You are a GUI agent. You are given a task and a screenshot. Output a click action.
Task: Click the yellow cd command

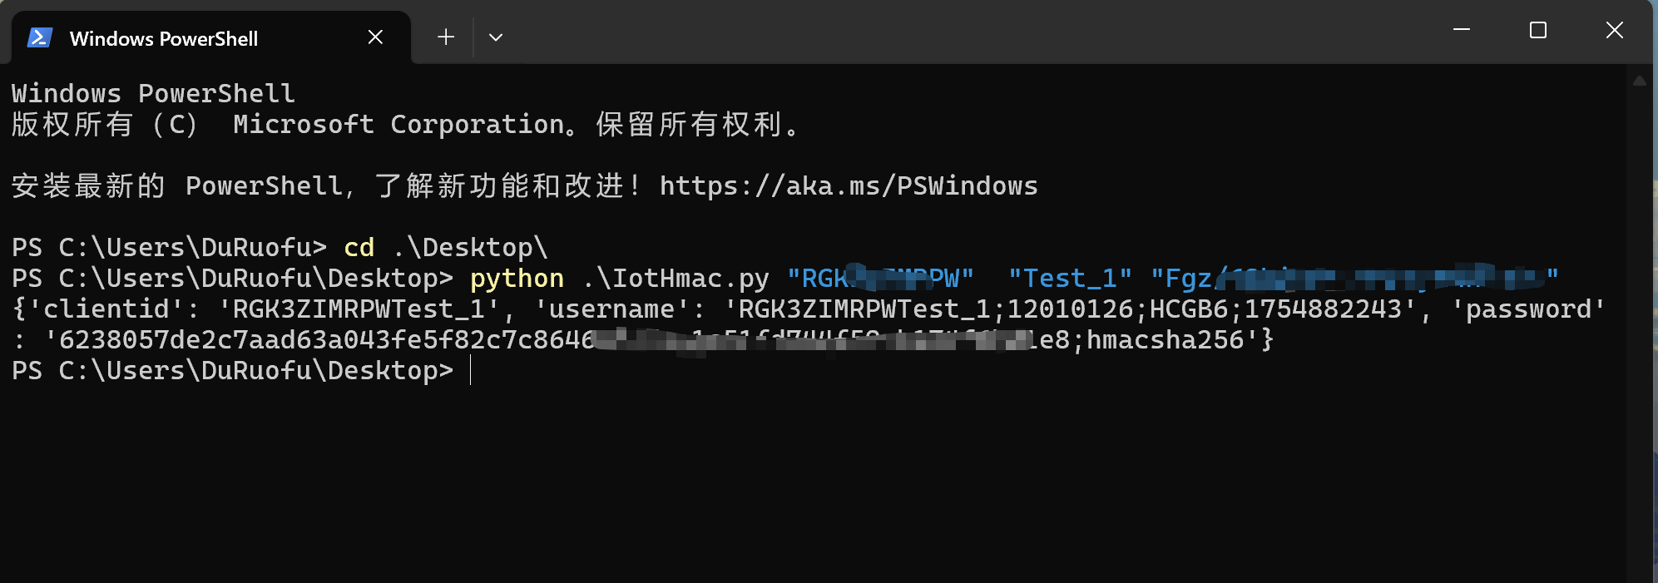pyautogui.click(x=359, y=248)
